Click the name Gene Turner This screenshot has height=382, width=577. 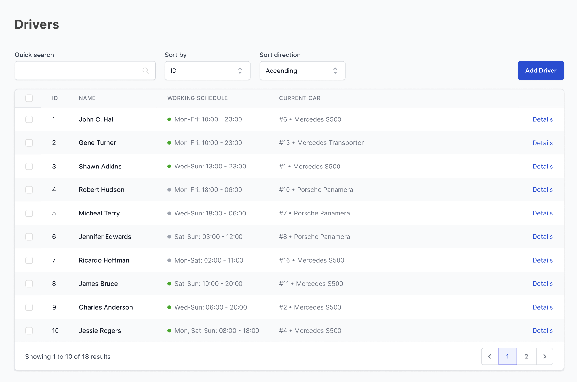click(x=97, y=143)
